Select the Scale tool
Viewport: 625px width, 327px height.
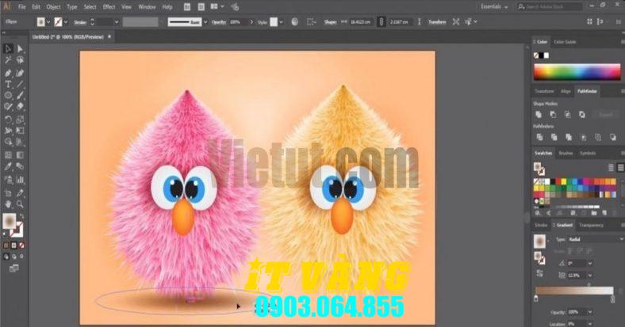(x=20, y=120)
